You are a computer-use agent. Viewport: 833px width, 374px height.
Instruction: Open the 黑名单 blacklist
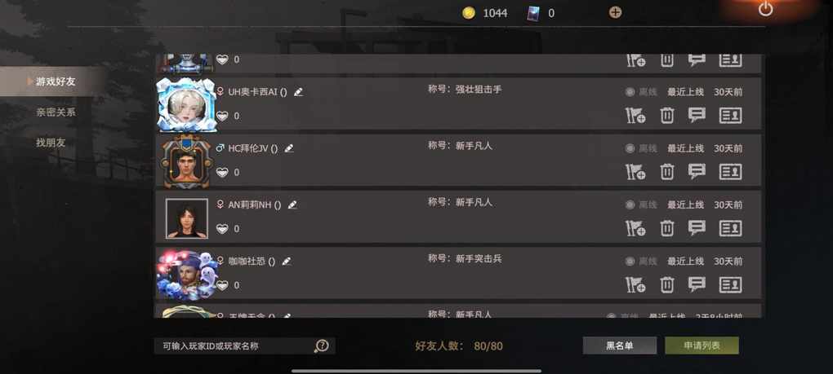pos(619,346)
